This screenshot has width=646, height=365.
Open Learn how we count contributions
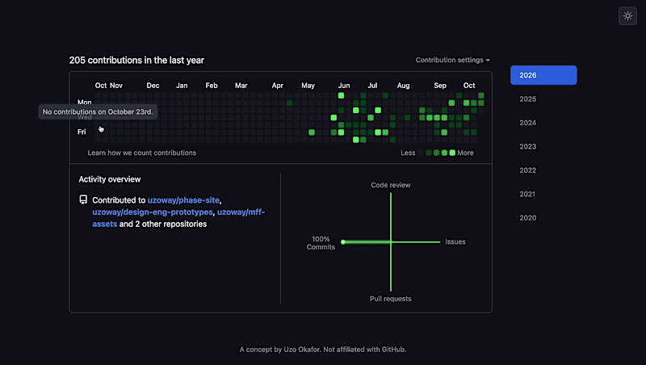click(142, 153)
